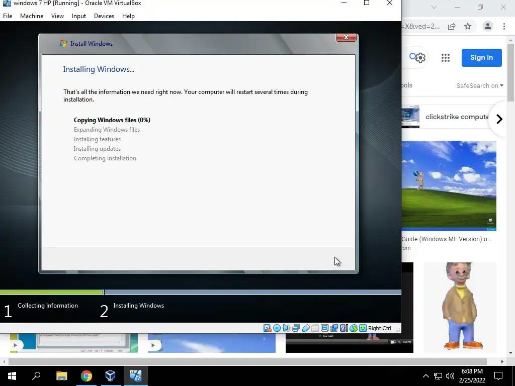Click the horizontal scrollbar at page bottom
515x386 pixels.
[x=247, y=361]
